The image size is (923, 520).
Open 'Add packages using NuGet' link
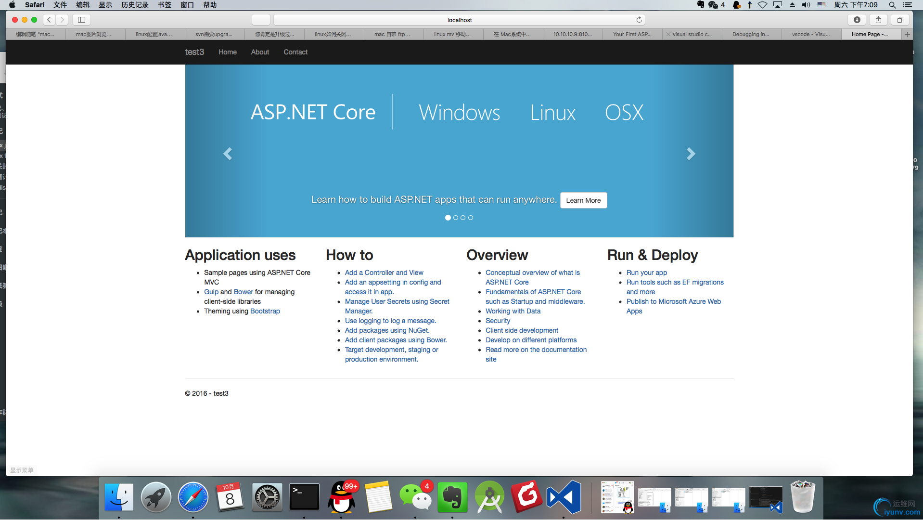coord(387,330)
